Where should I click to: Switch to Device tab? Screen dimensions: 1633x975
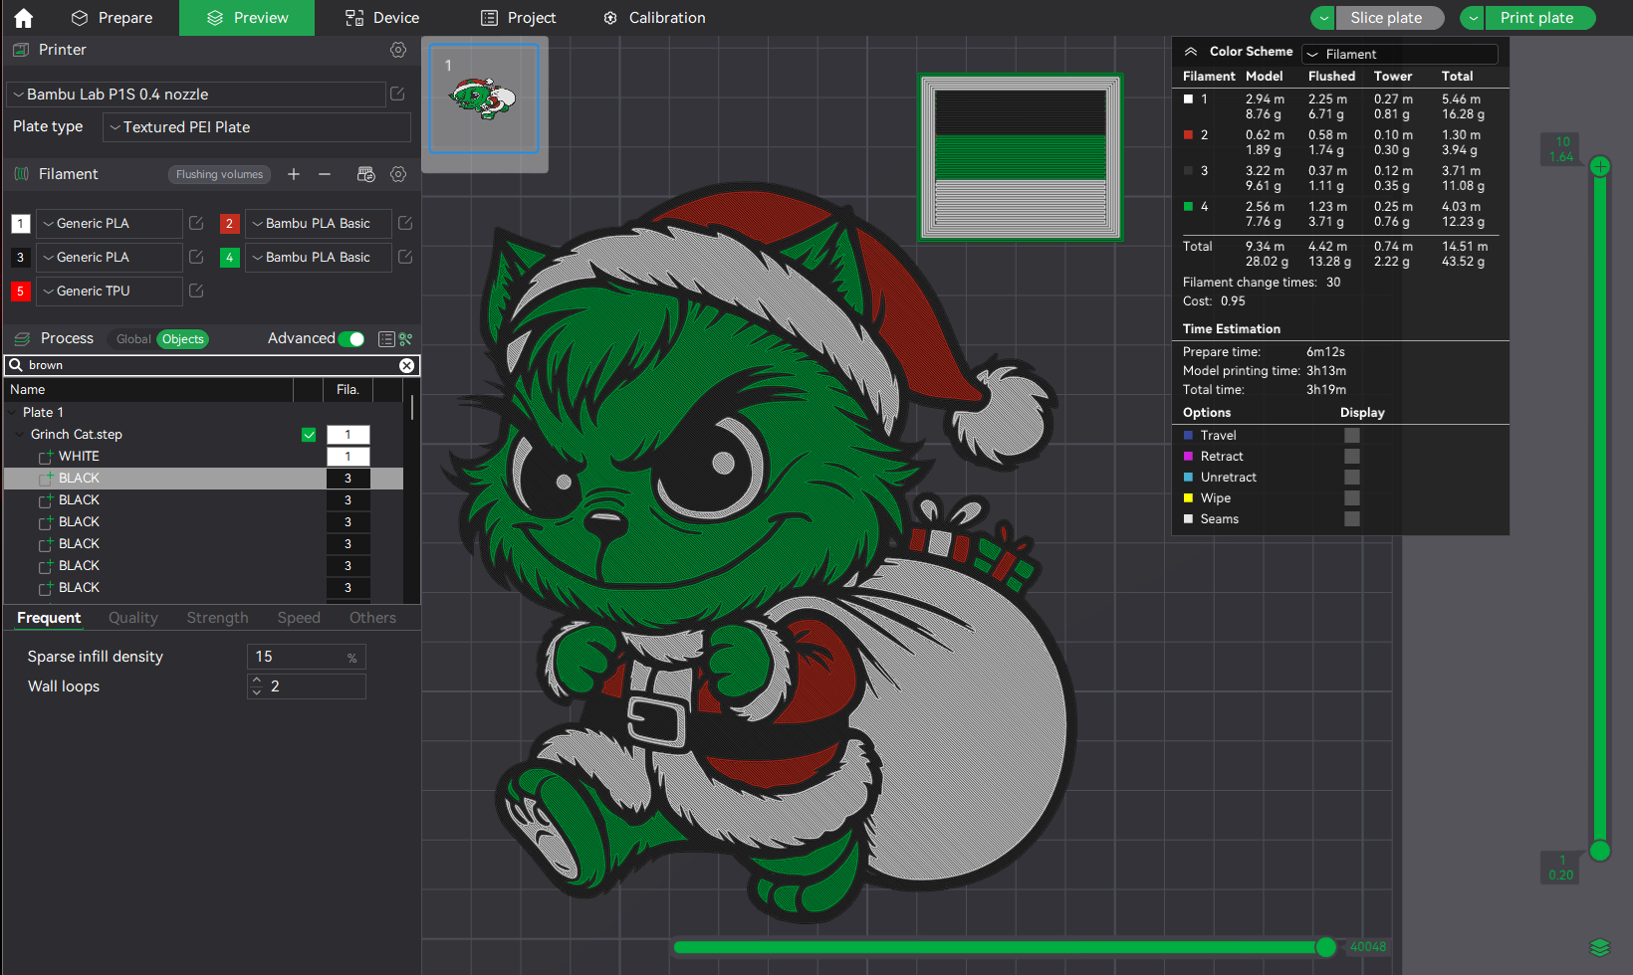(382, 18)
